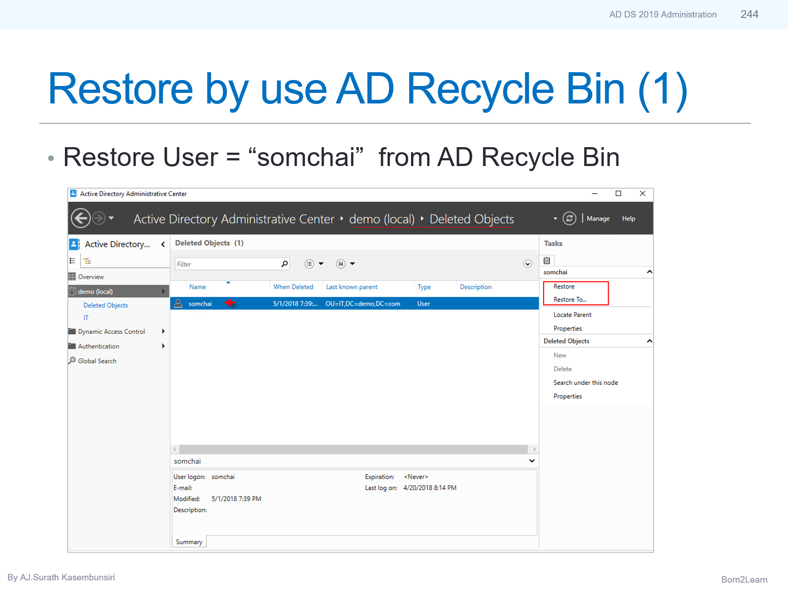
Task: Collapse the somchai section in the Tasks pane
Action: click(x=649, y=272)
